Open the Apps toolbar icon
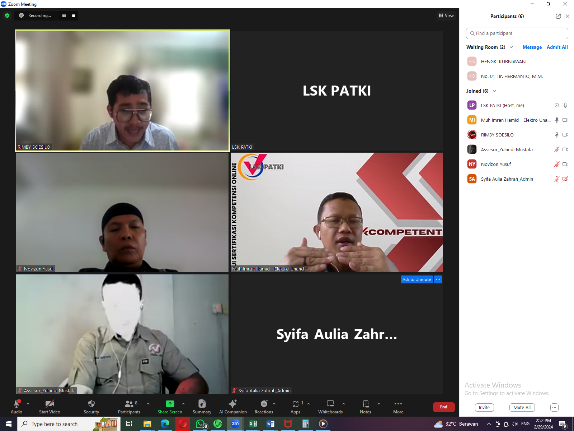This screenshot has width=574, height=431. tap(296, 404)
